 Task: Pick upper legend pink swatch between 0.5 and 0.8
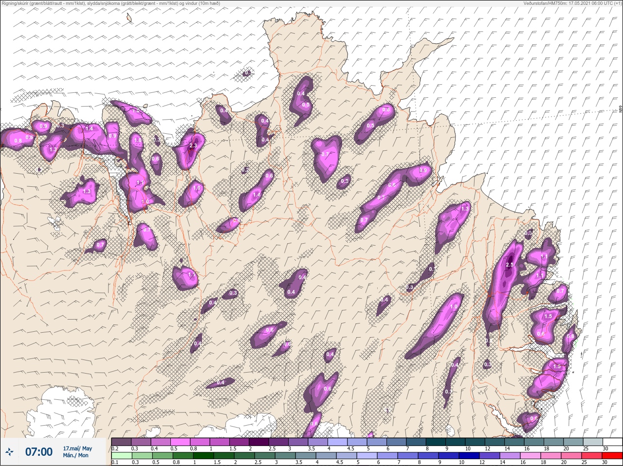point(180,442)
